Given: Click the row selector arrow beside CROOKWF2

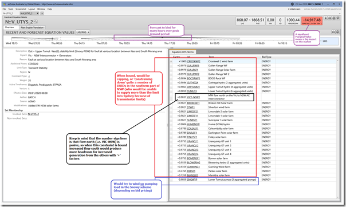Looking at the screenshot, I should pos(171,61).
